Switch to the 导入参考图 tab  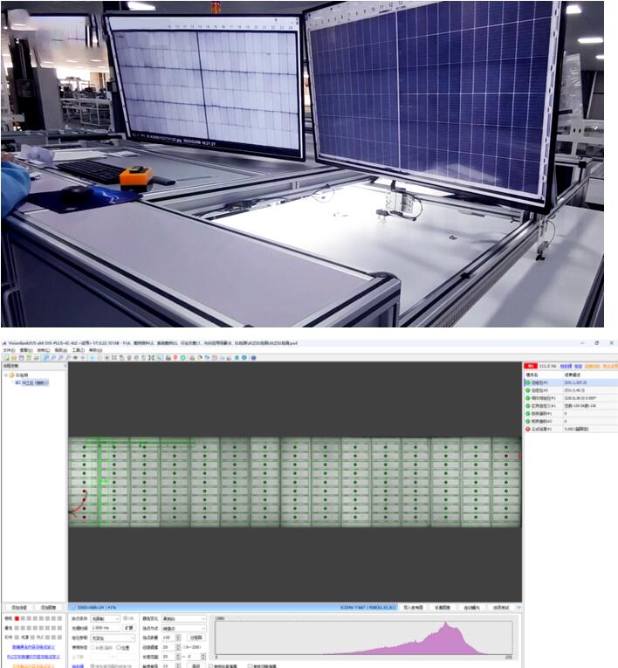(x=413, y=607)
